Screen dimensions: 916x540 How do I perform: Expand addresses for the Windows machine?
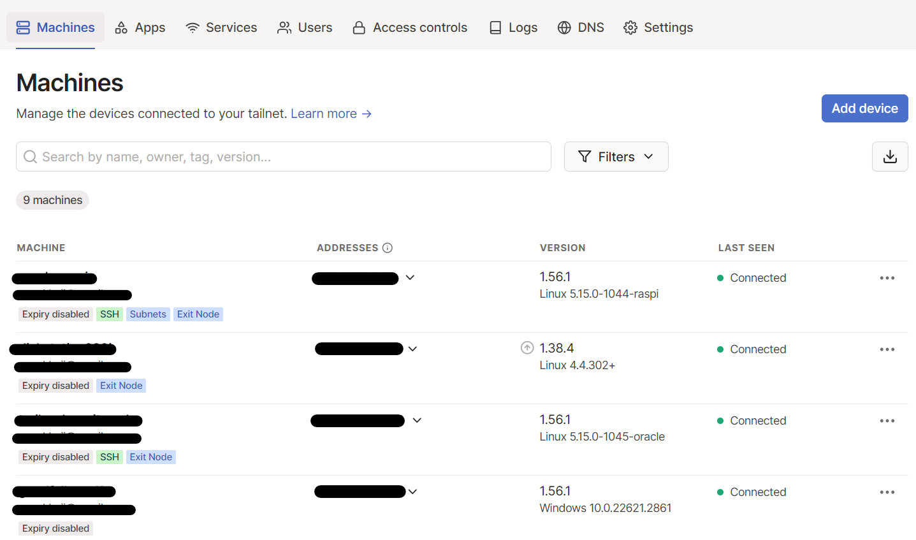[x=412, y=492]
